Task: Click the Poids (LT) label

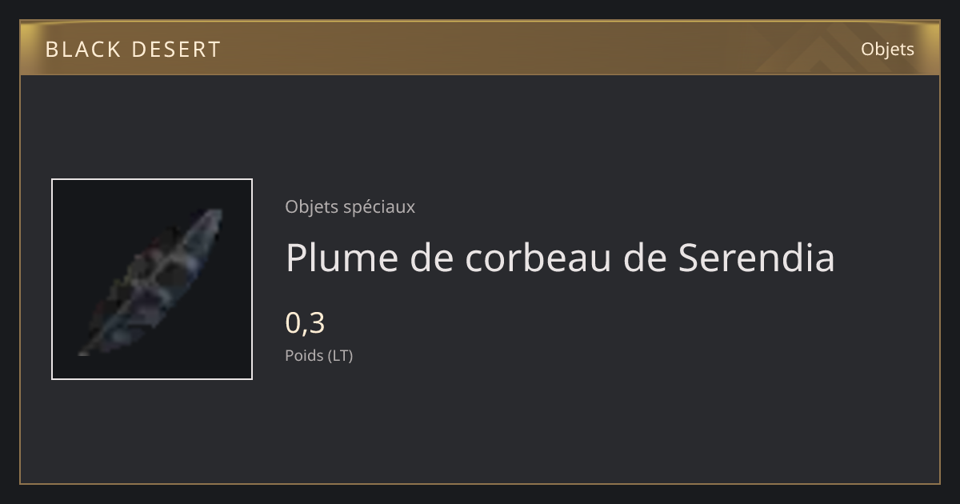Action: [x=318, y=355]
